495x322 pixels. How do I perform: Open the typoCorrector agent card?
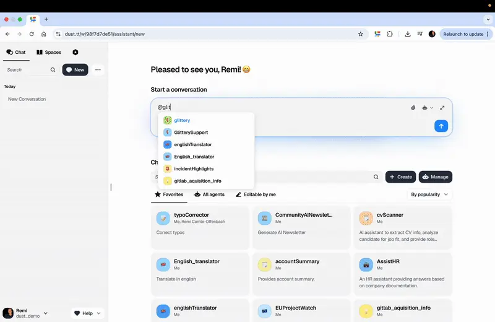click(x=200, y=227)
